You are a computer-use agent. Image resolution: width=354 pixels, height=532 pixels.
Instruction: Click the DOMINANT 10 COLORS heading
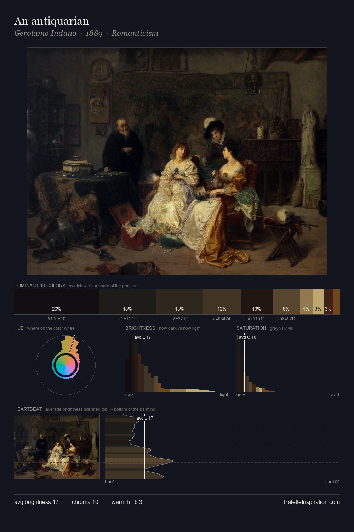tap(40, 286)
